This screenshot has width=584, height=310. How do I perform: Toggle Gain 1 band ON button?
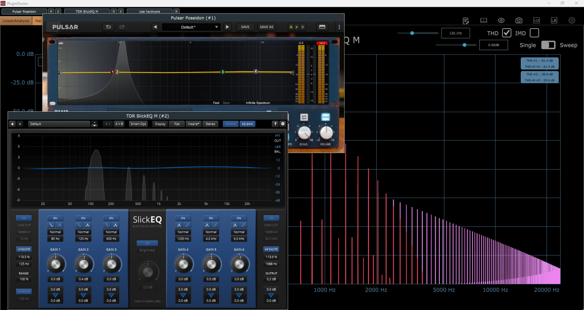pyautogui.click(x=55, y=218)
